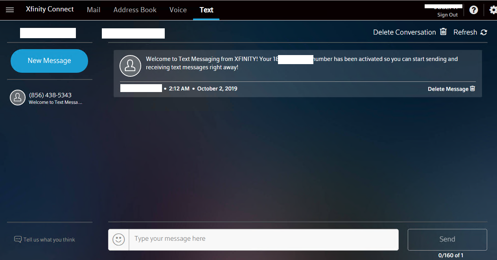Open the emoji smiley picker
Screen dimensions: 497x260
119,240
